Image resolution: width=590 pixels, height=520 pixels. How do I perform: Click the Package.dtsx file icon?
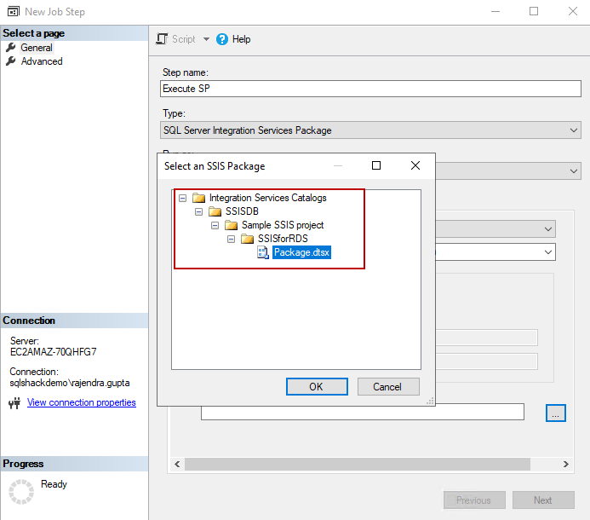(263, 252)
